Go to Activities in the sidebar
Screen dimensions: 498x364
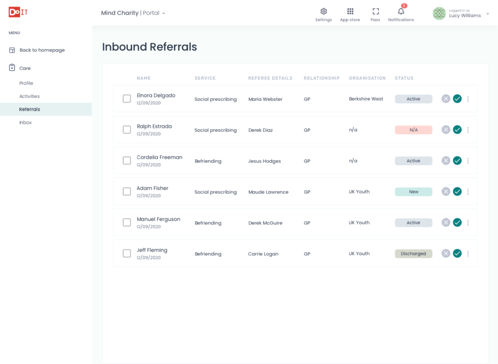[x=29, y=96]
